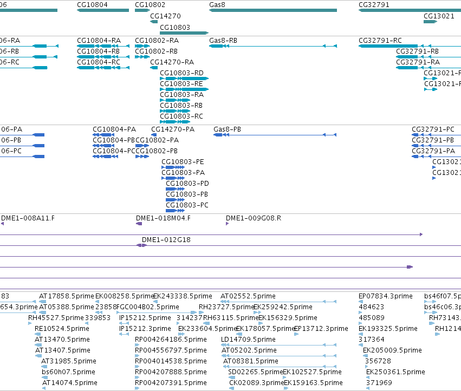Viewport: 461px width, 391px height.
Task: Select the CG14270 gene label
Action: tap(165, 16)
